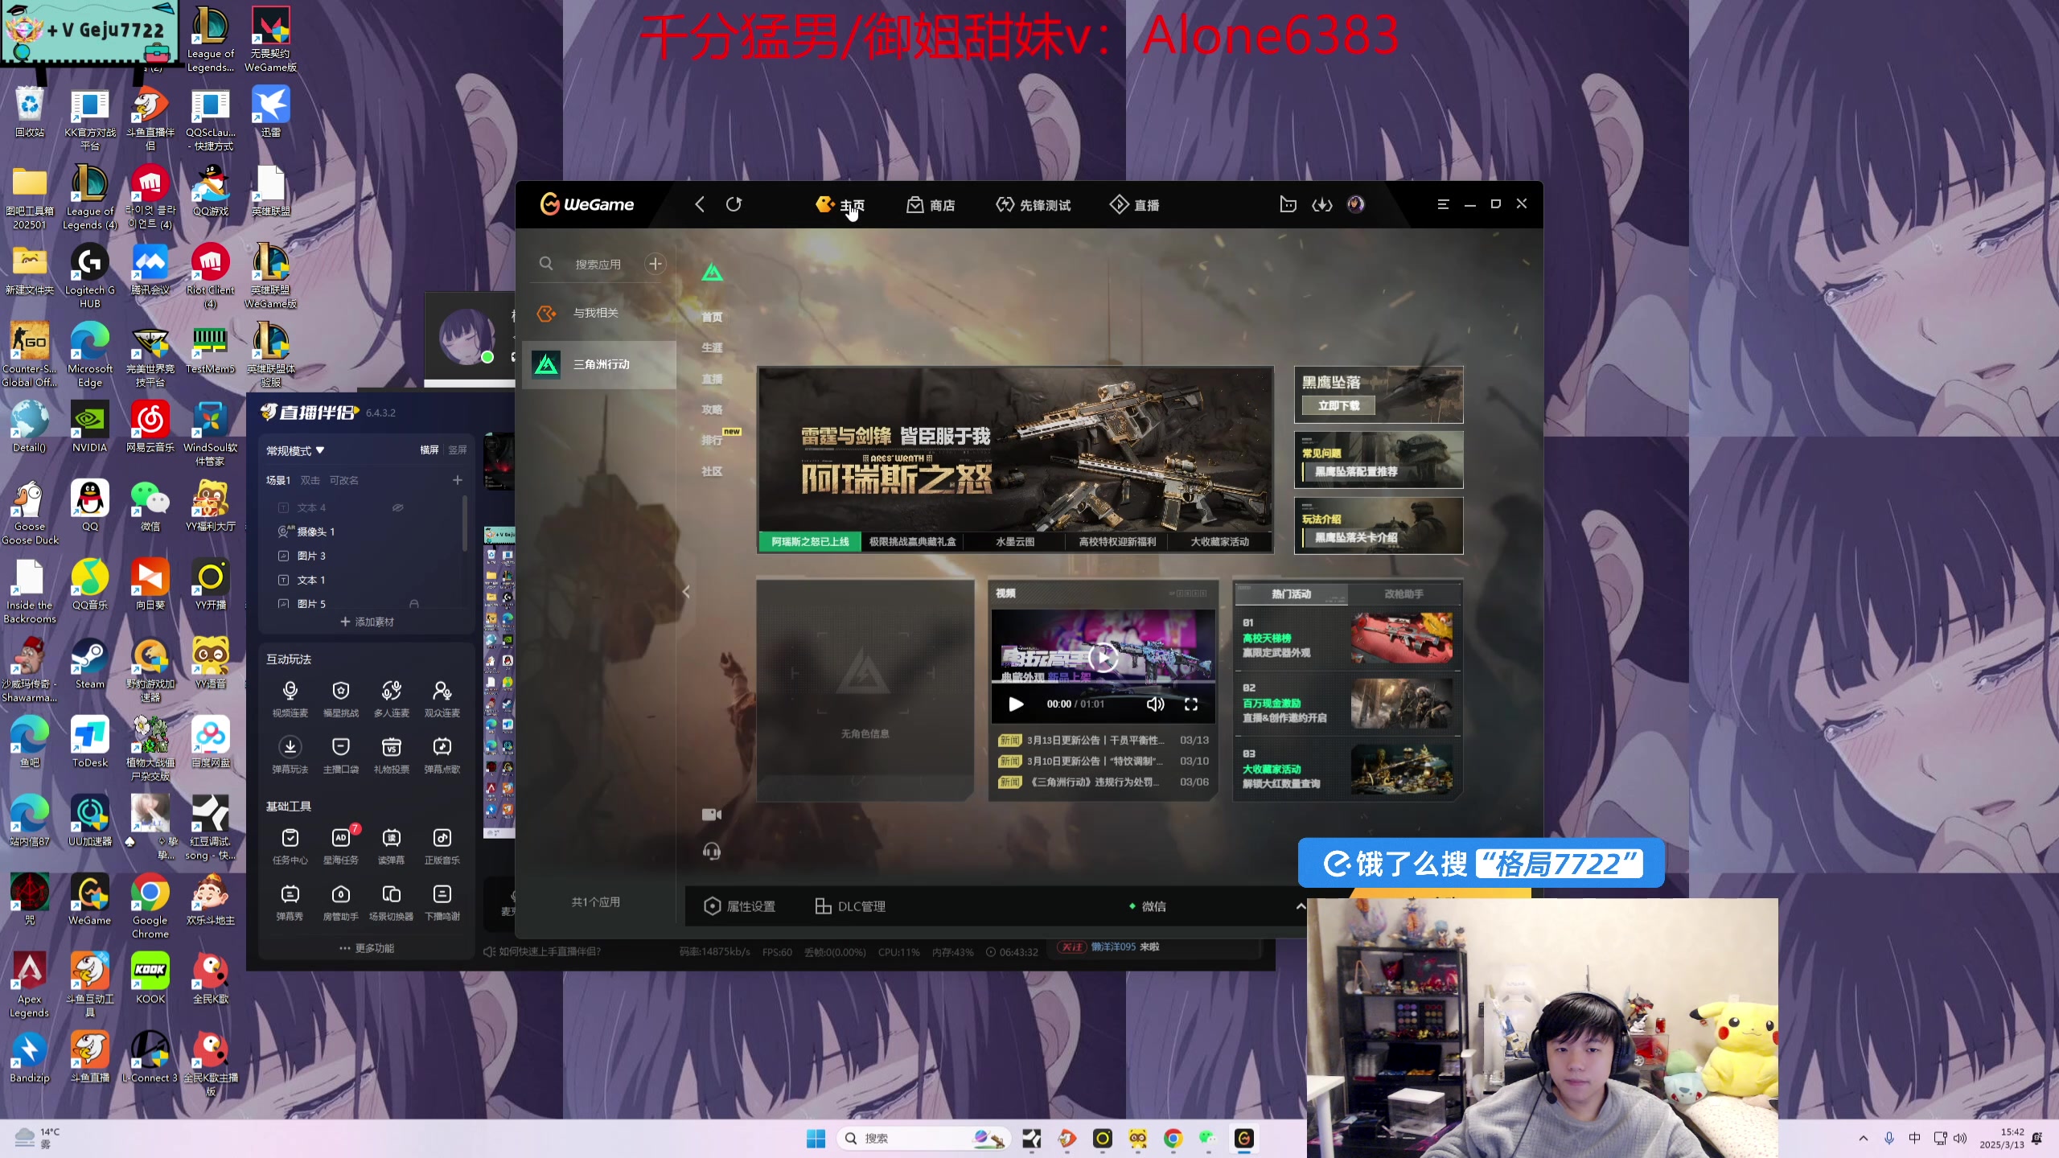Click the 立即下载 button

pos(1339,405)
